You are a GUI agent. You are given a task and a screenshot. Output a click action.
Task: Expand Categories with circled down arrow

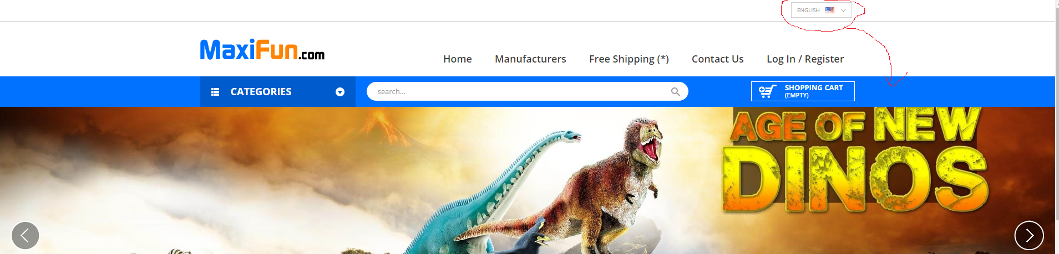tap(340, 92)
